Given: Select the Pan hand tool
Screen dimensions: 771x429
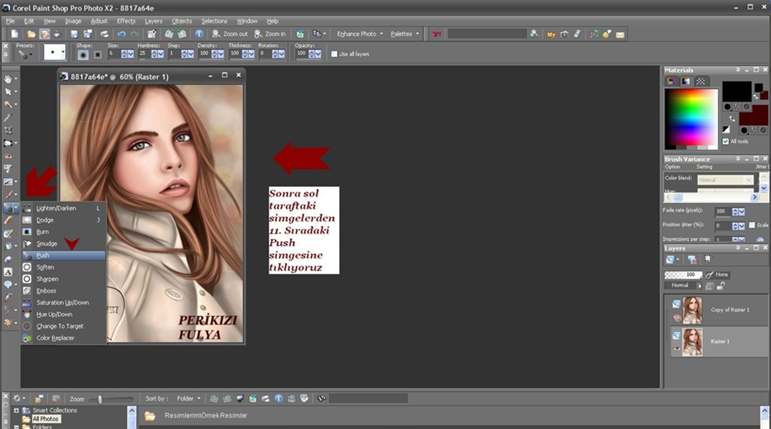Looking at the screenshot, I should pyautogui.click(x=8, y=79).
